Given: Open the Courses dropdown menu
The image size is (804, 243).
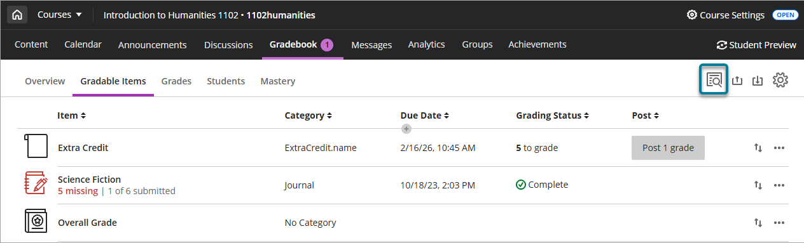Looking at the screenshot, I should (60, 15).
